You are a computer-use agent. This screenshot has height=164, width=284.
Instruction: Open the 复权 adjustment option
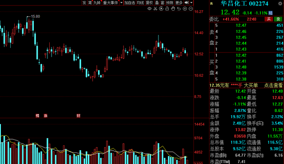click(150, 3)
